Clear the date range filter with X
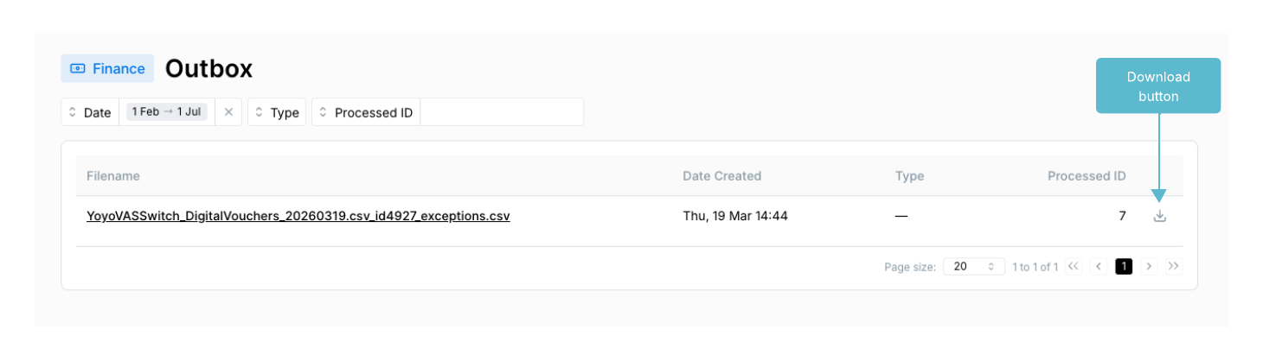The height and width of the screenshot is (361, 1263). click(x=228, y=112)
